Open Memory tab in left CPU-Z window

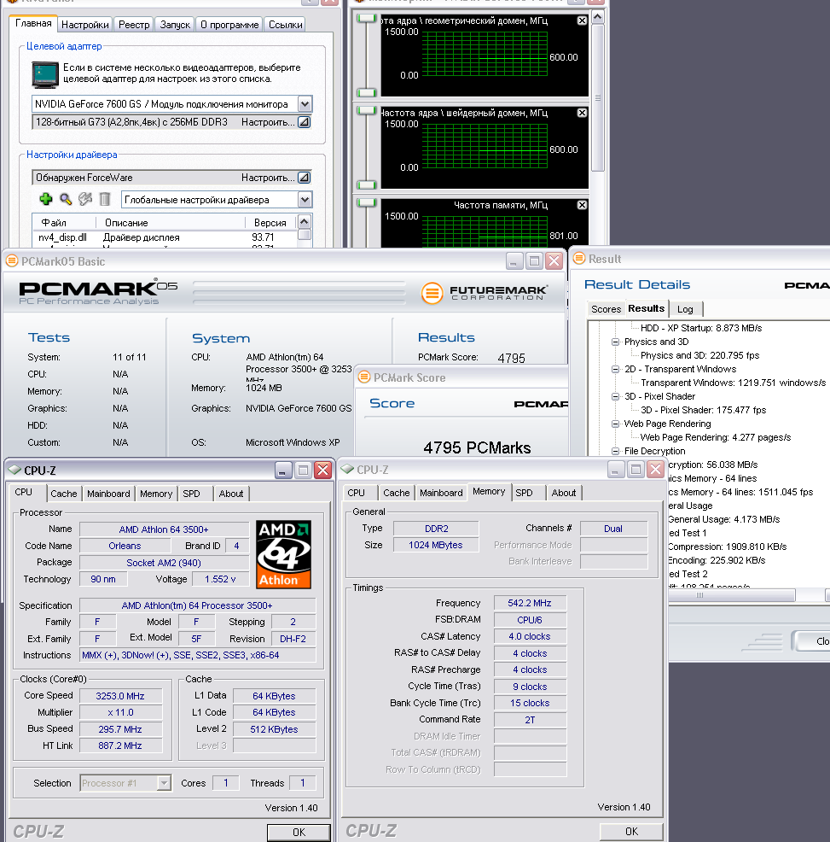pyautogui.click(x=155, y=493)
